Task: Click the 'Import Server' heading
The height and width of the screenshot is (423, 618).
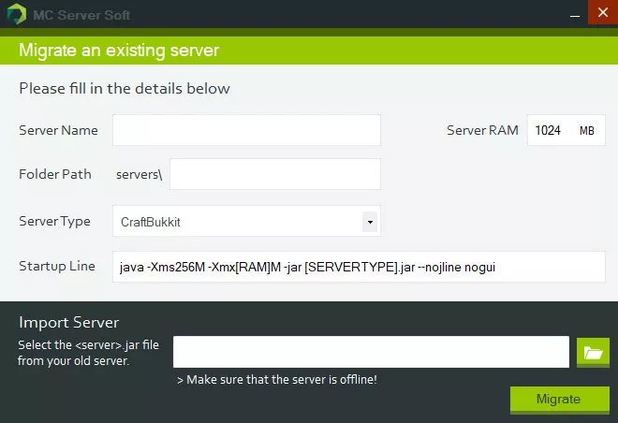Action: (68, 323)
